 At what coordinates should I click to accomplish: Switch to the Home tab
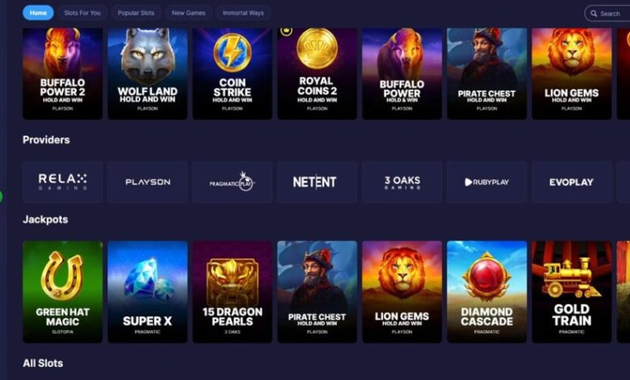pyautogui.click(x=38, y=13)
